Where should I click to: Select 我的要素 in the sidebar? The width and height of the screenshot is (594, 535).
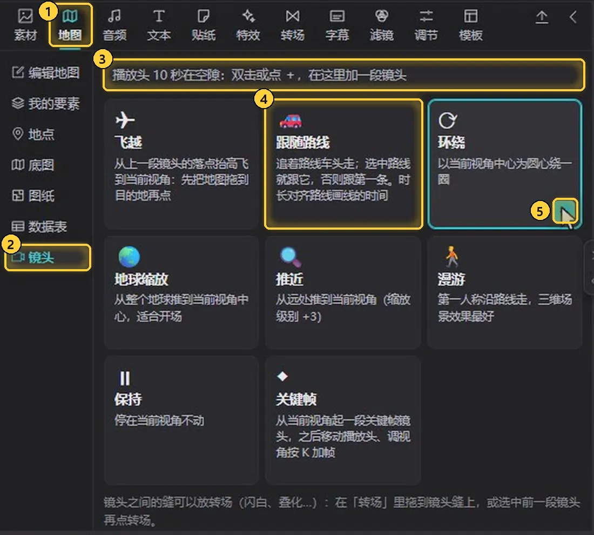click(x=46, y=103)
